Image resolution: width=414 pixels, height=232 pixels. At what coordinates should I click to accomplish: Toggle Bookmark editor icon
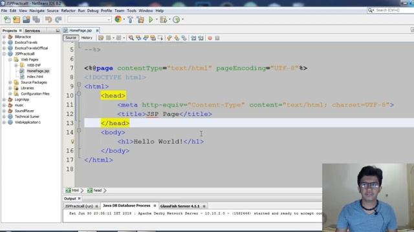(184, 38)
